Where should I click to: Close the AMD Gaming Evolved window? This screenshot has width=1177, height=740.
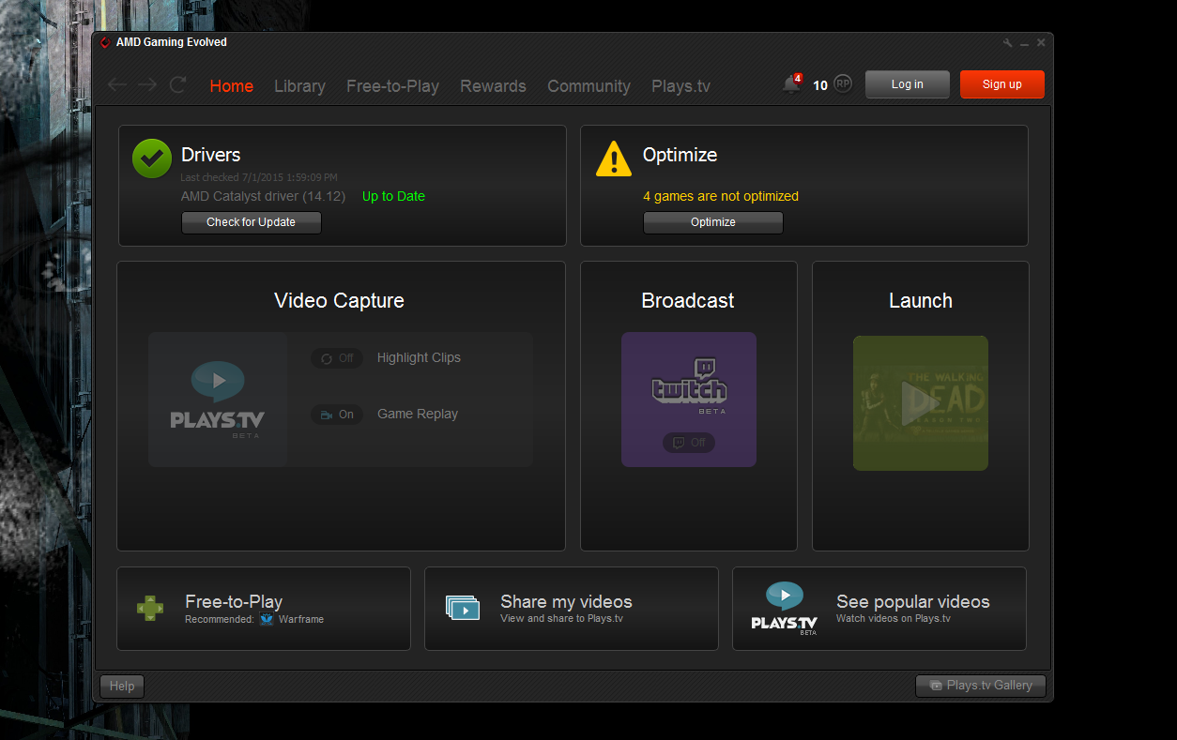[1041, 43]
